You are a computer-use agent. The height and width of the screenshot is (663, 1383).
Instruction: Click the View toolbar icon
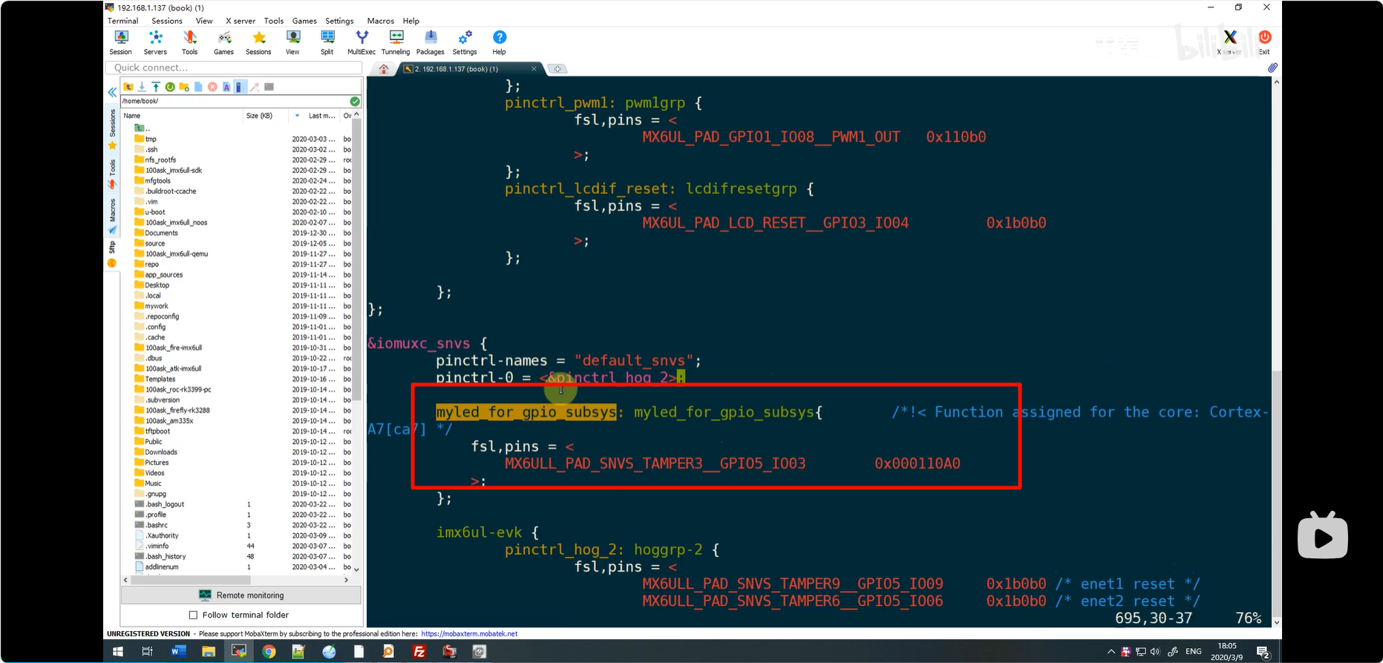coord(293,42)
